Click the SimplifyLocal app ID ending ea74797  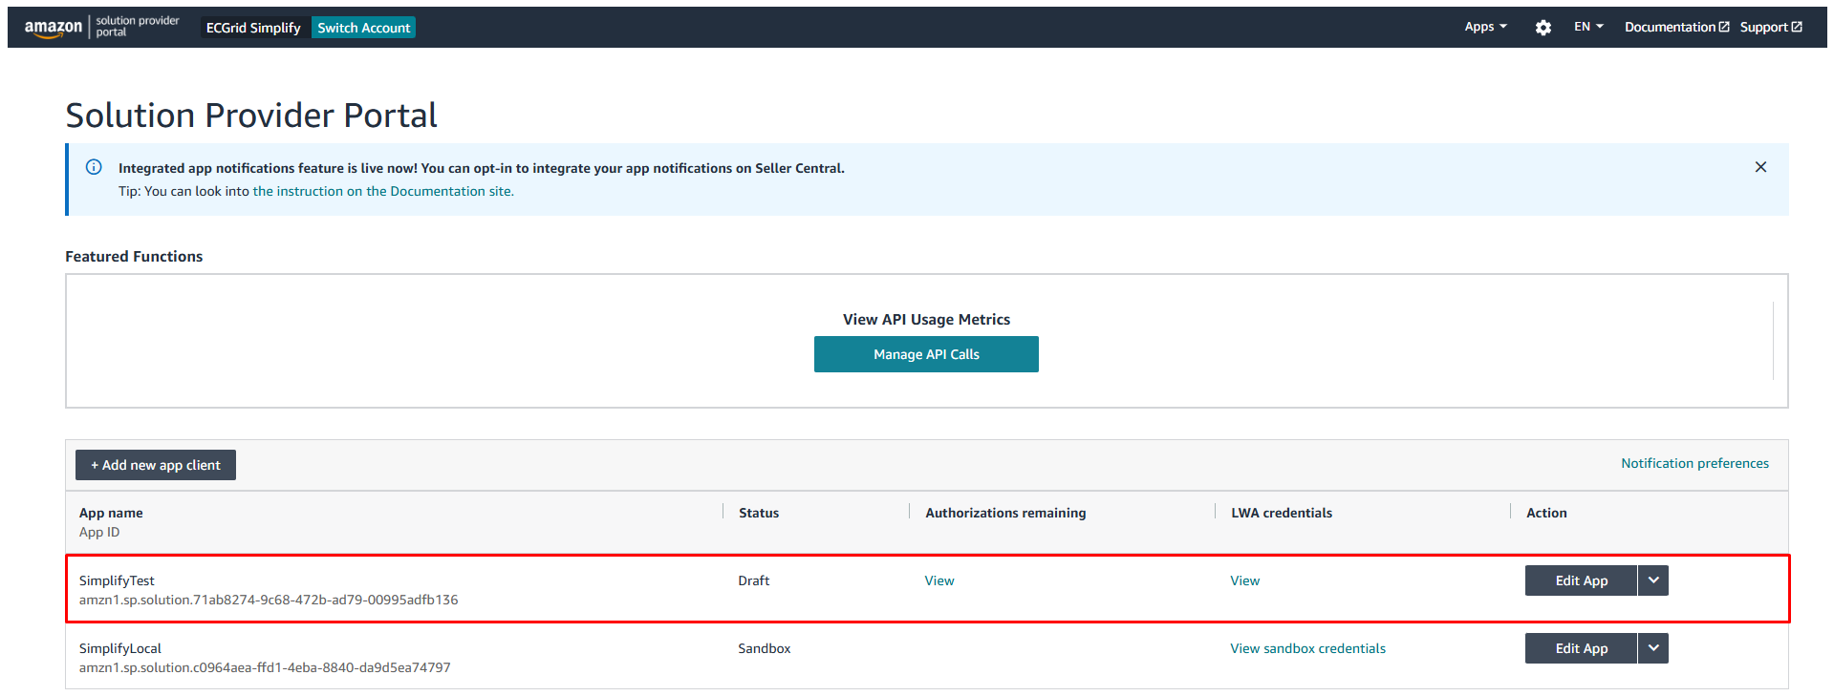[x=265, y=667]
